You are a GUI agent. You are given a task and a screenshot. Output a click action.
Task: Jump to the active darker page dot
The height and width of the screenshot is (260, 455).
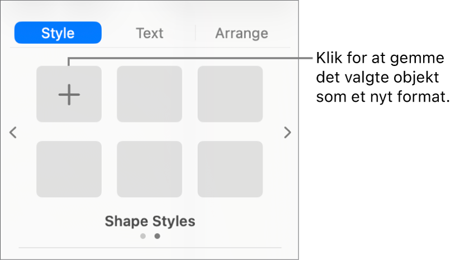click(x=157, y=236)
